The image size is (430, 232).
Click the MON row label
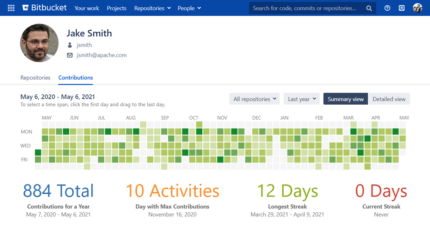pyautogui.click(x=26, y=132)
